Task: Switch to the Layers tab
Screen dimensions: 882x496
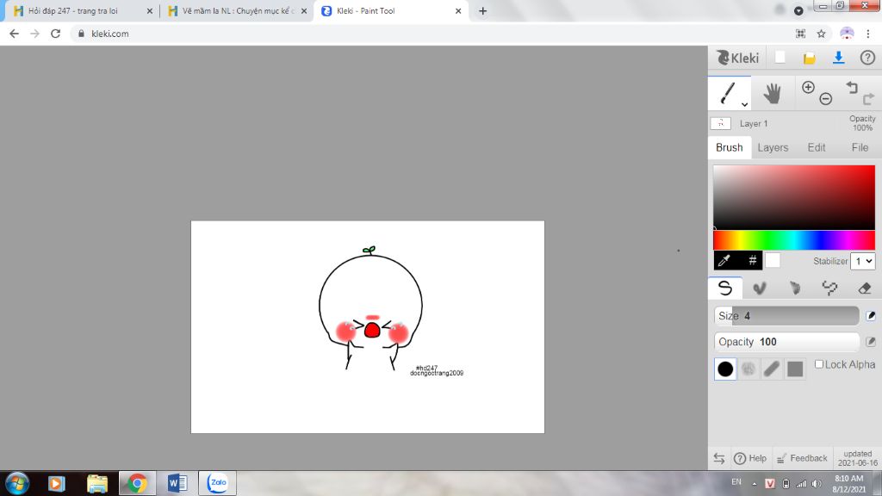Action: coord(773,147)
